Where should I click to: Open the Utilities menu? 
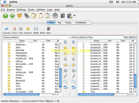41,10
